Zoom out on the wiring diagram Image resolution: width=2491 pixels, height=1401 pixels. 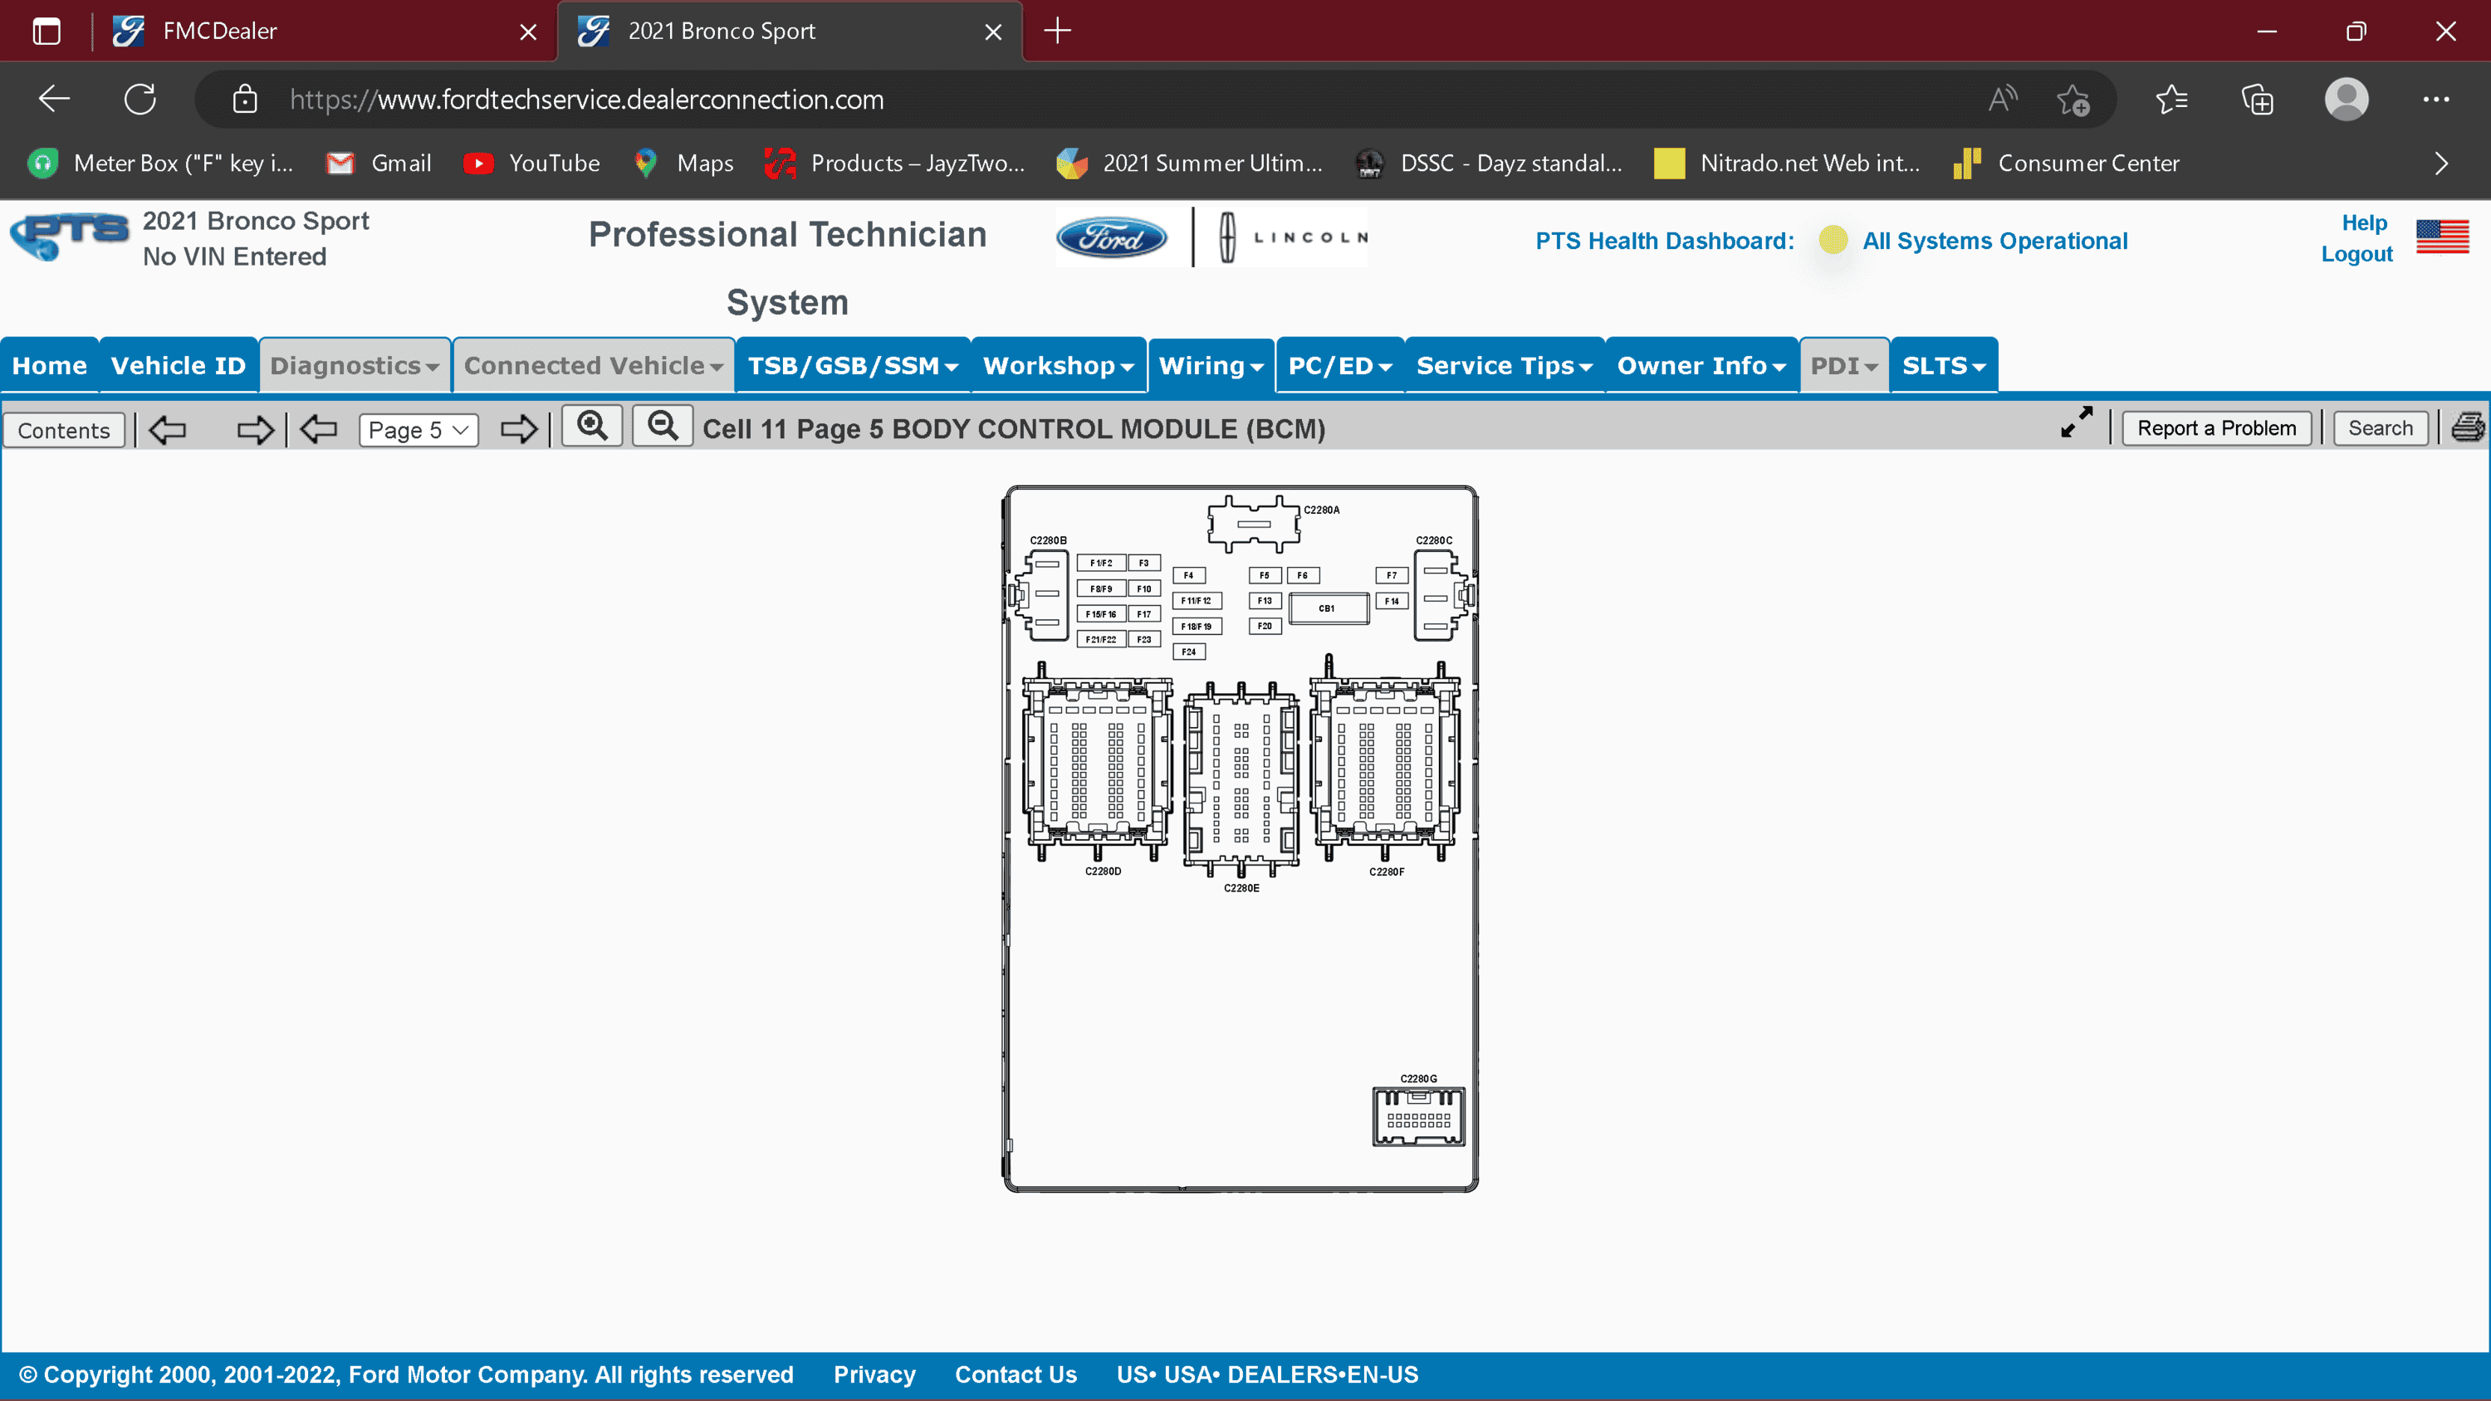point(663,427)
